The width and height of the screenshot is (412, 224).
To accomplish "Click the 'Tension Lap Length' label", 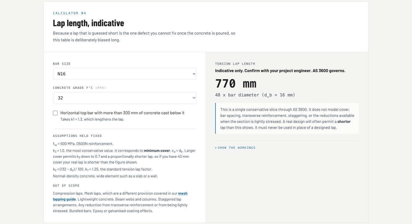I will coord(235,64).
